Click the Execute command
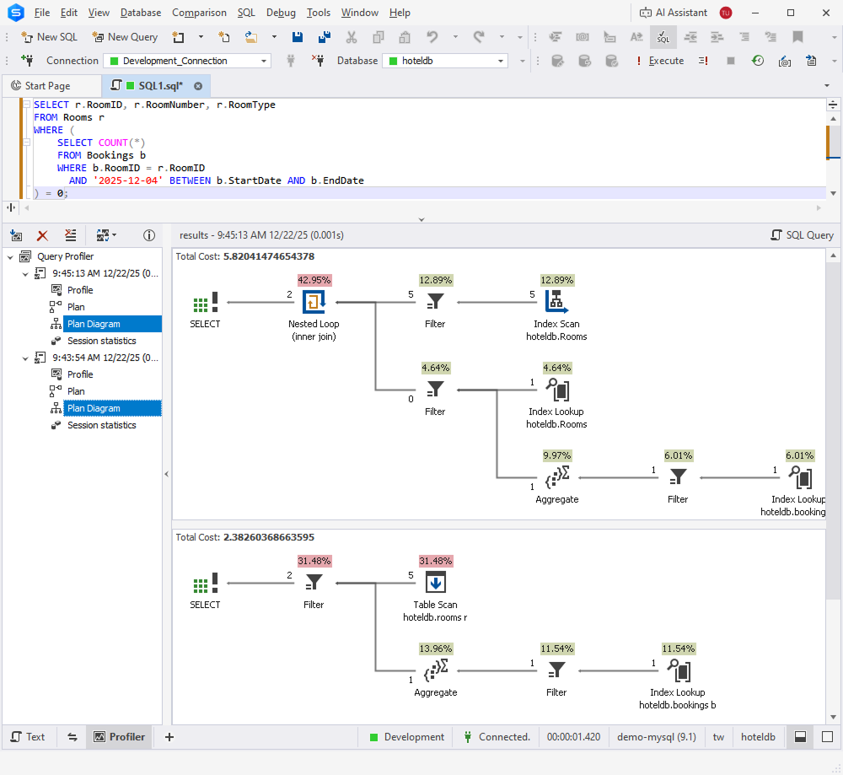 (x=667, y=61)
